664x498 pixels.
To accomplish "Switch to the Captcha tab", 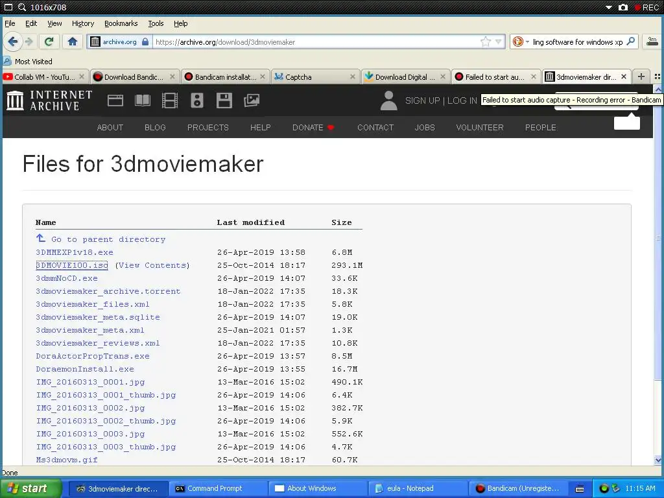I will click(x=316, y=77).
